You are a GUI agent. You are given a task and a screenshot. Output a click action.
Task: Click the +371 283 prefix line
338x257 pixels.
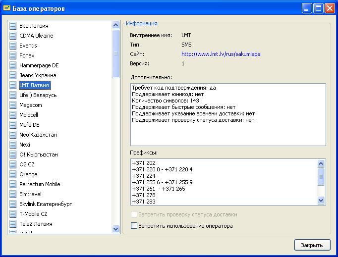click(144, 202)
